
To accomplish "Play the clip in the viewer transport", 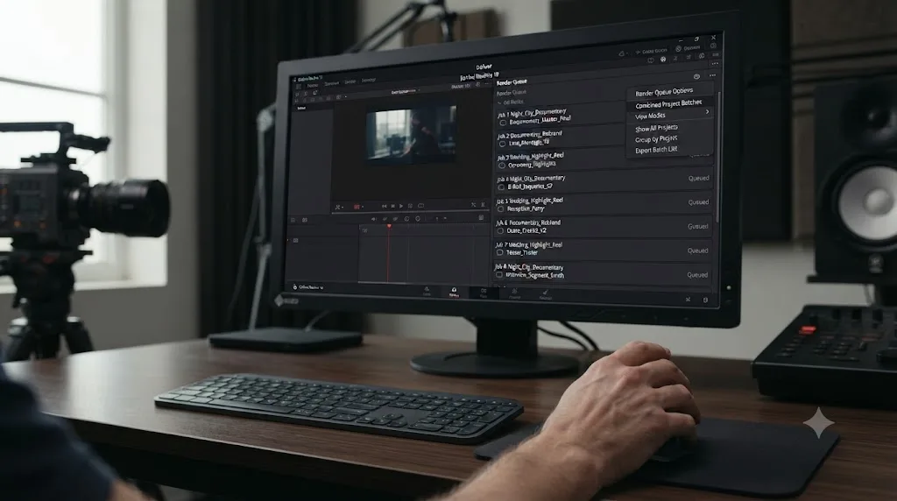I will click(x=401, y=206).
